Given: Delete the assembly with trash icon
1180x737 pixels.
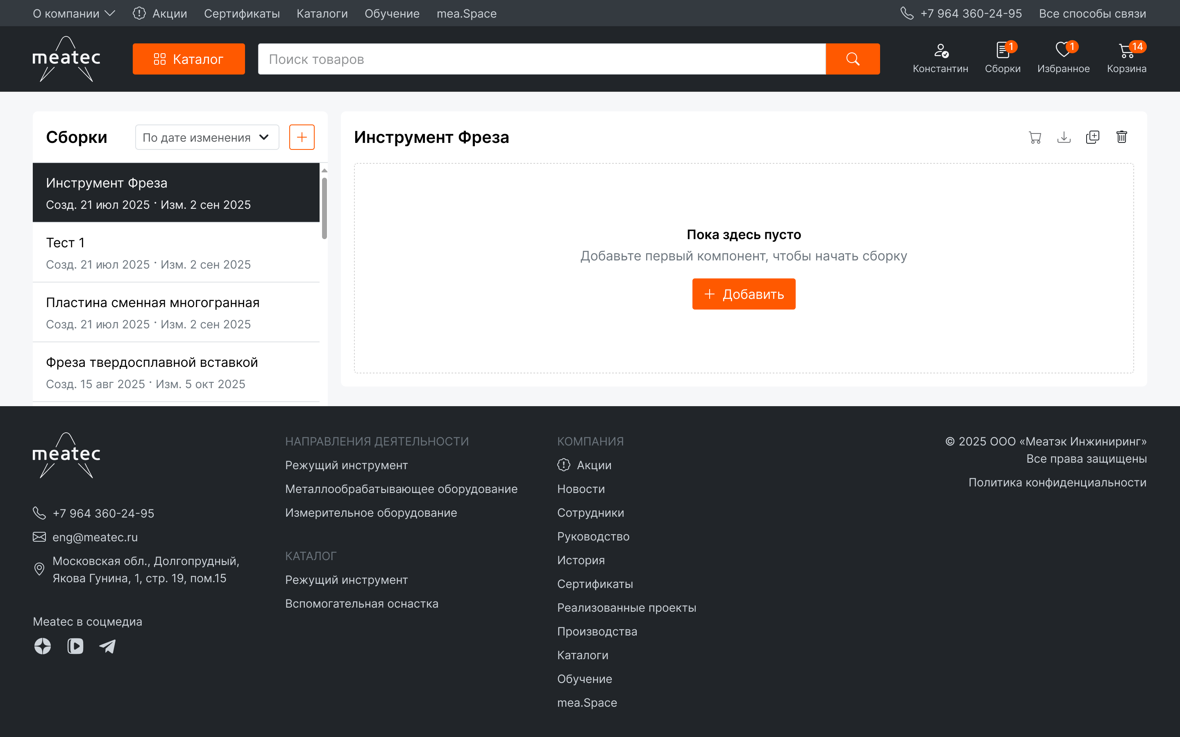Looking at the screenshot, I should pyautogui.click(x=1121, y=138).
